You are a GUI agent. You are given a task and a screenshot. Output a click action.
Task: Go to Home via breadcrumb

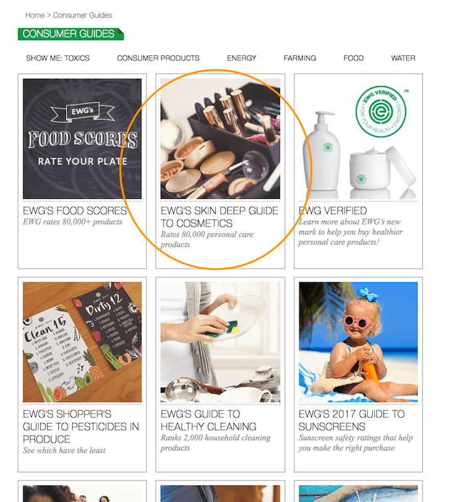tap(35, 15)
